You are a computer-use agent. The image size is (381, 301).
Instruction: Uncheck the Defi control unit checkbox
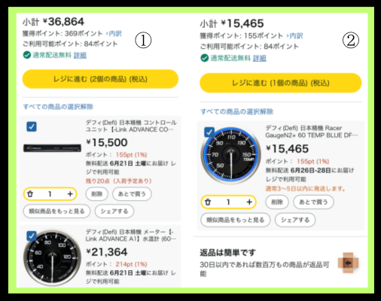[x=32, y=126]
